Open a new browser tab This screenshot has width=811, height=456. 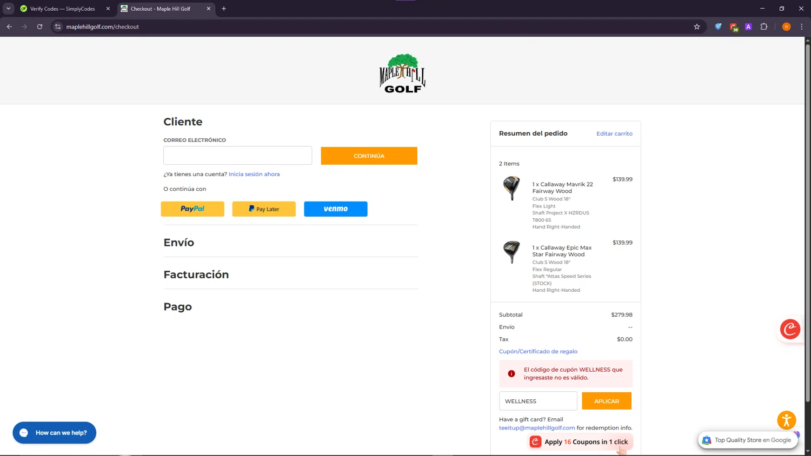(x=224, y=9)
